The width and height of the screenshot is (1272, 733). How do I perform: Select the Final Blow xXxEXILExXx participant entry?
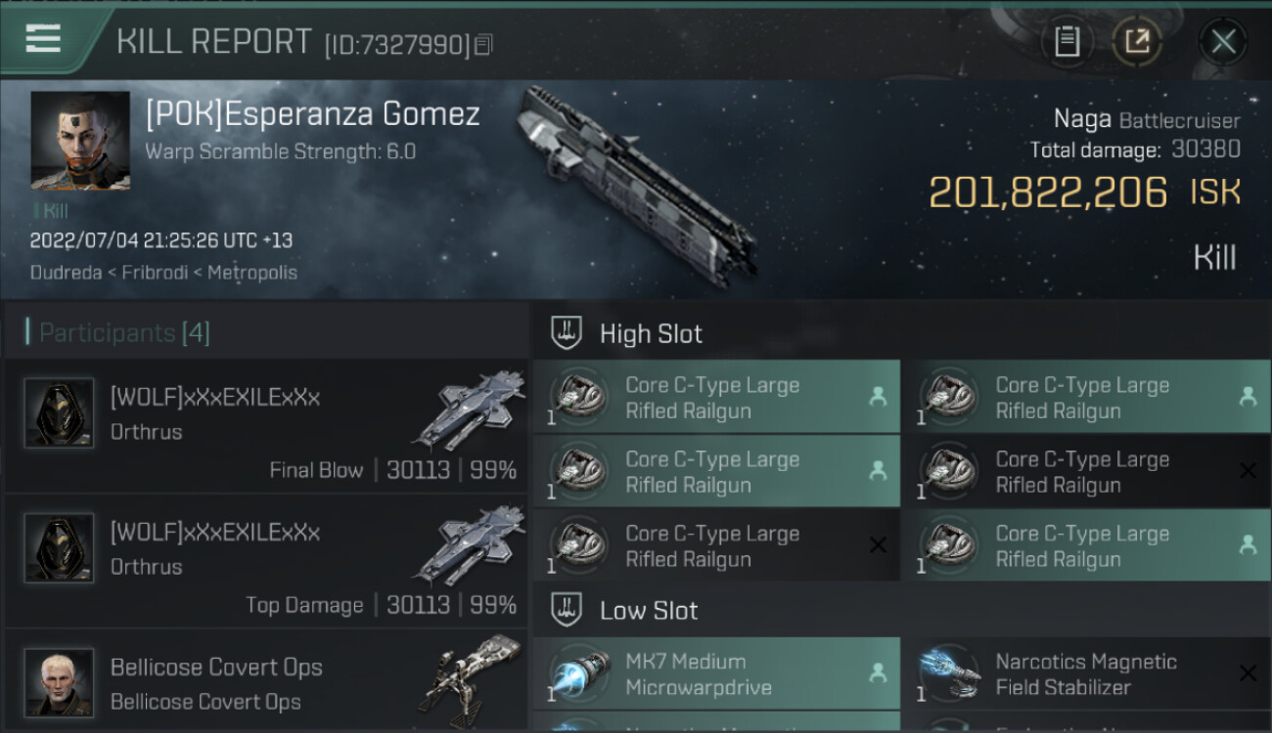(266, 425)
